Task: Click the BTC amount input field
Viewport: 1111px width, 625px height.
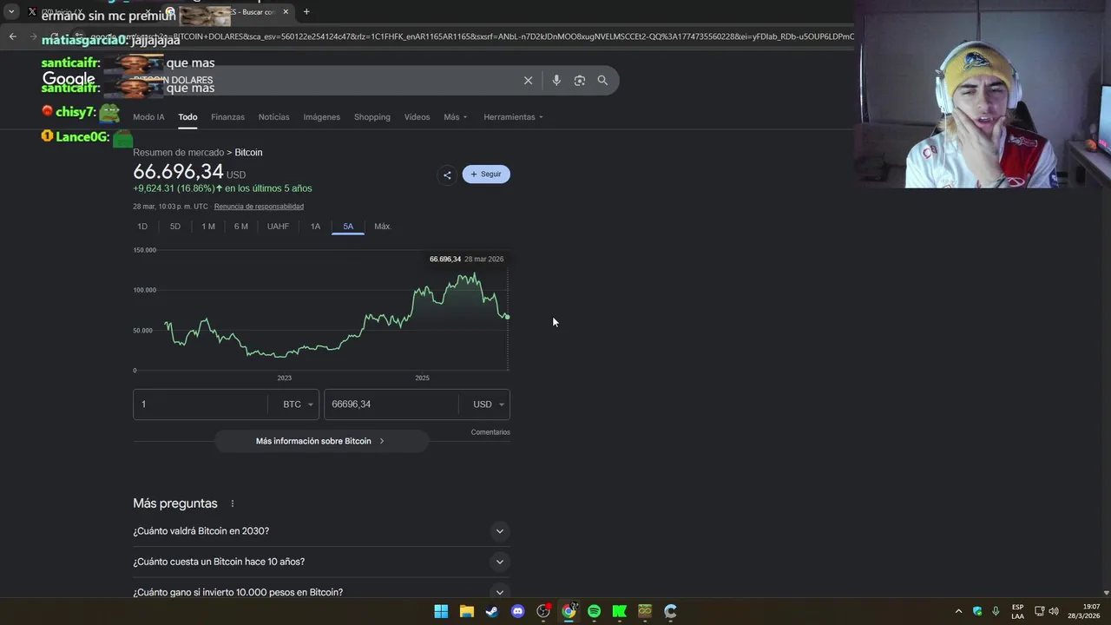Action: (x=201, y=405)
